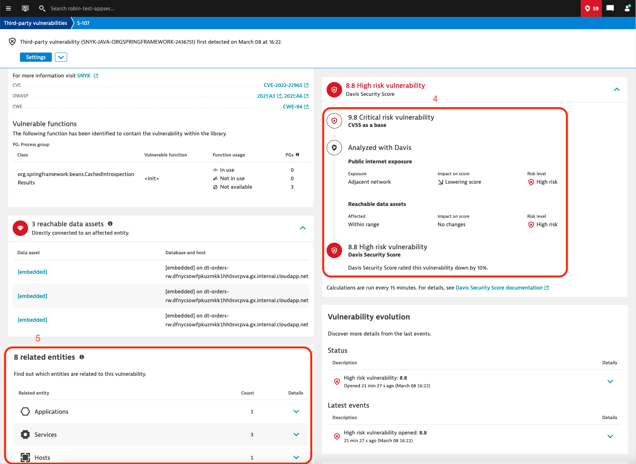The width and height of the screenshot is (636, 464).
Task: Expand the Status high risk vulnerability details
Action: coord(610,382)
